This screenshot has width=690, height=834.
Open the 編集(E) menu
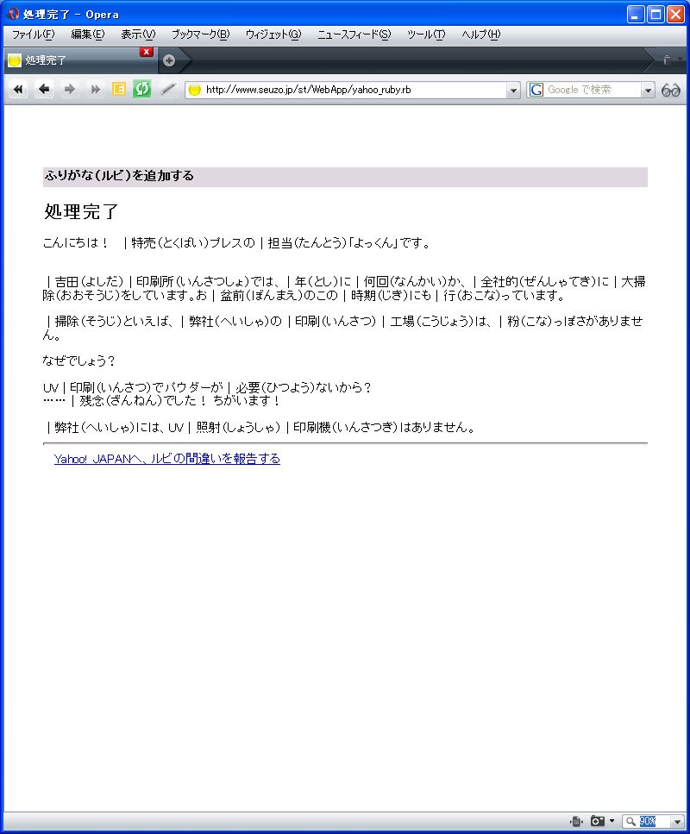[88, 34]
